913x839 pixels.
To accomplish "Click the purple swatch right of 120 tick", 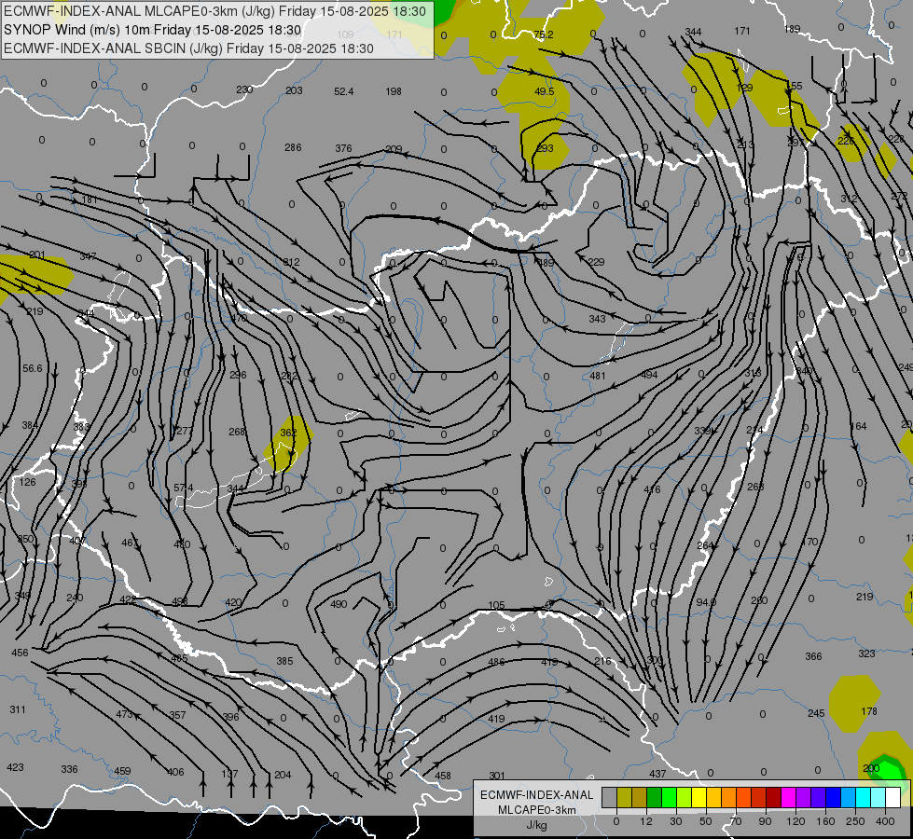I will pos(804,797).
